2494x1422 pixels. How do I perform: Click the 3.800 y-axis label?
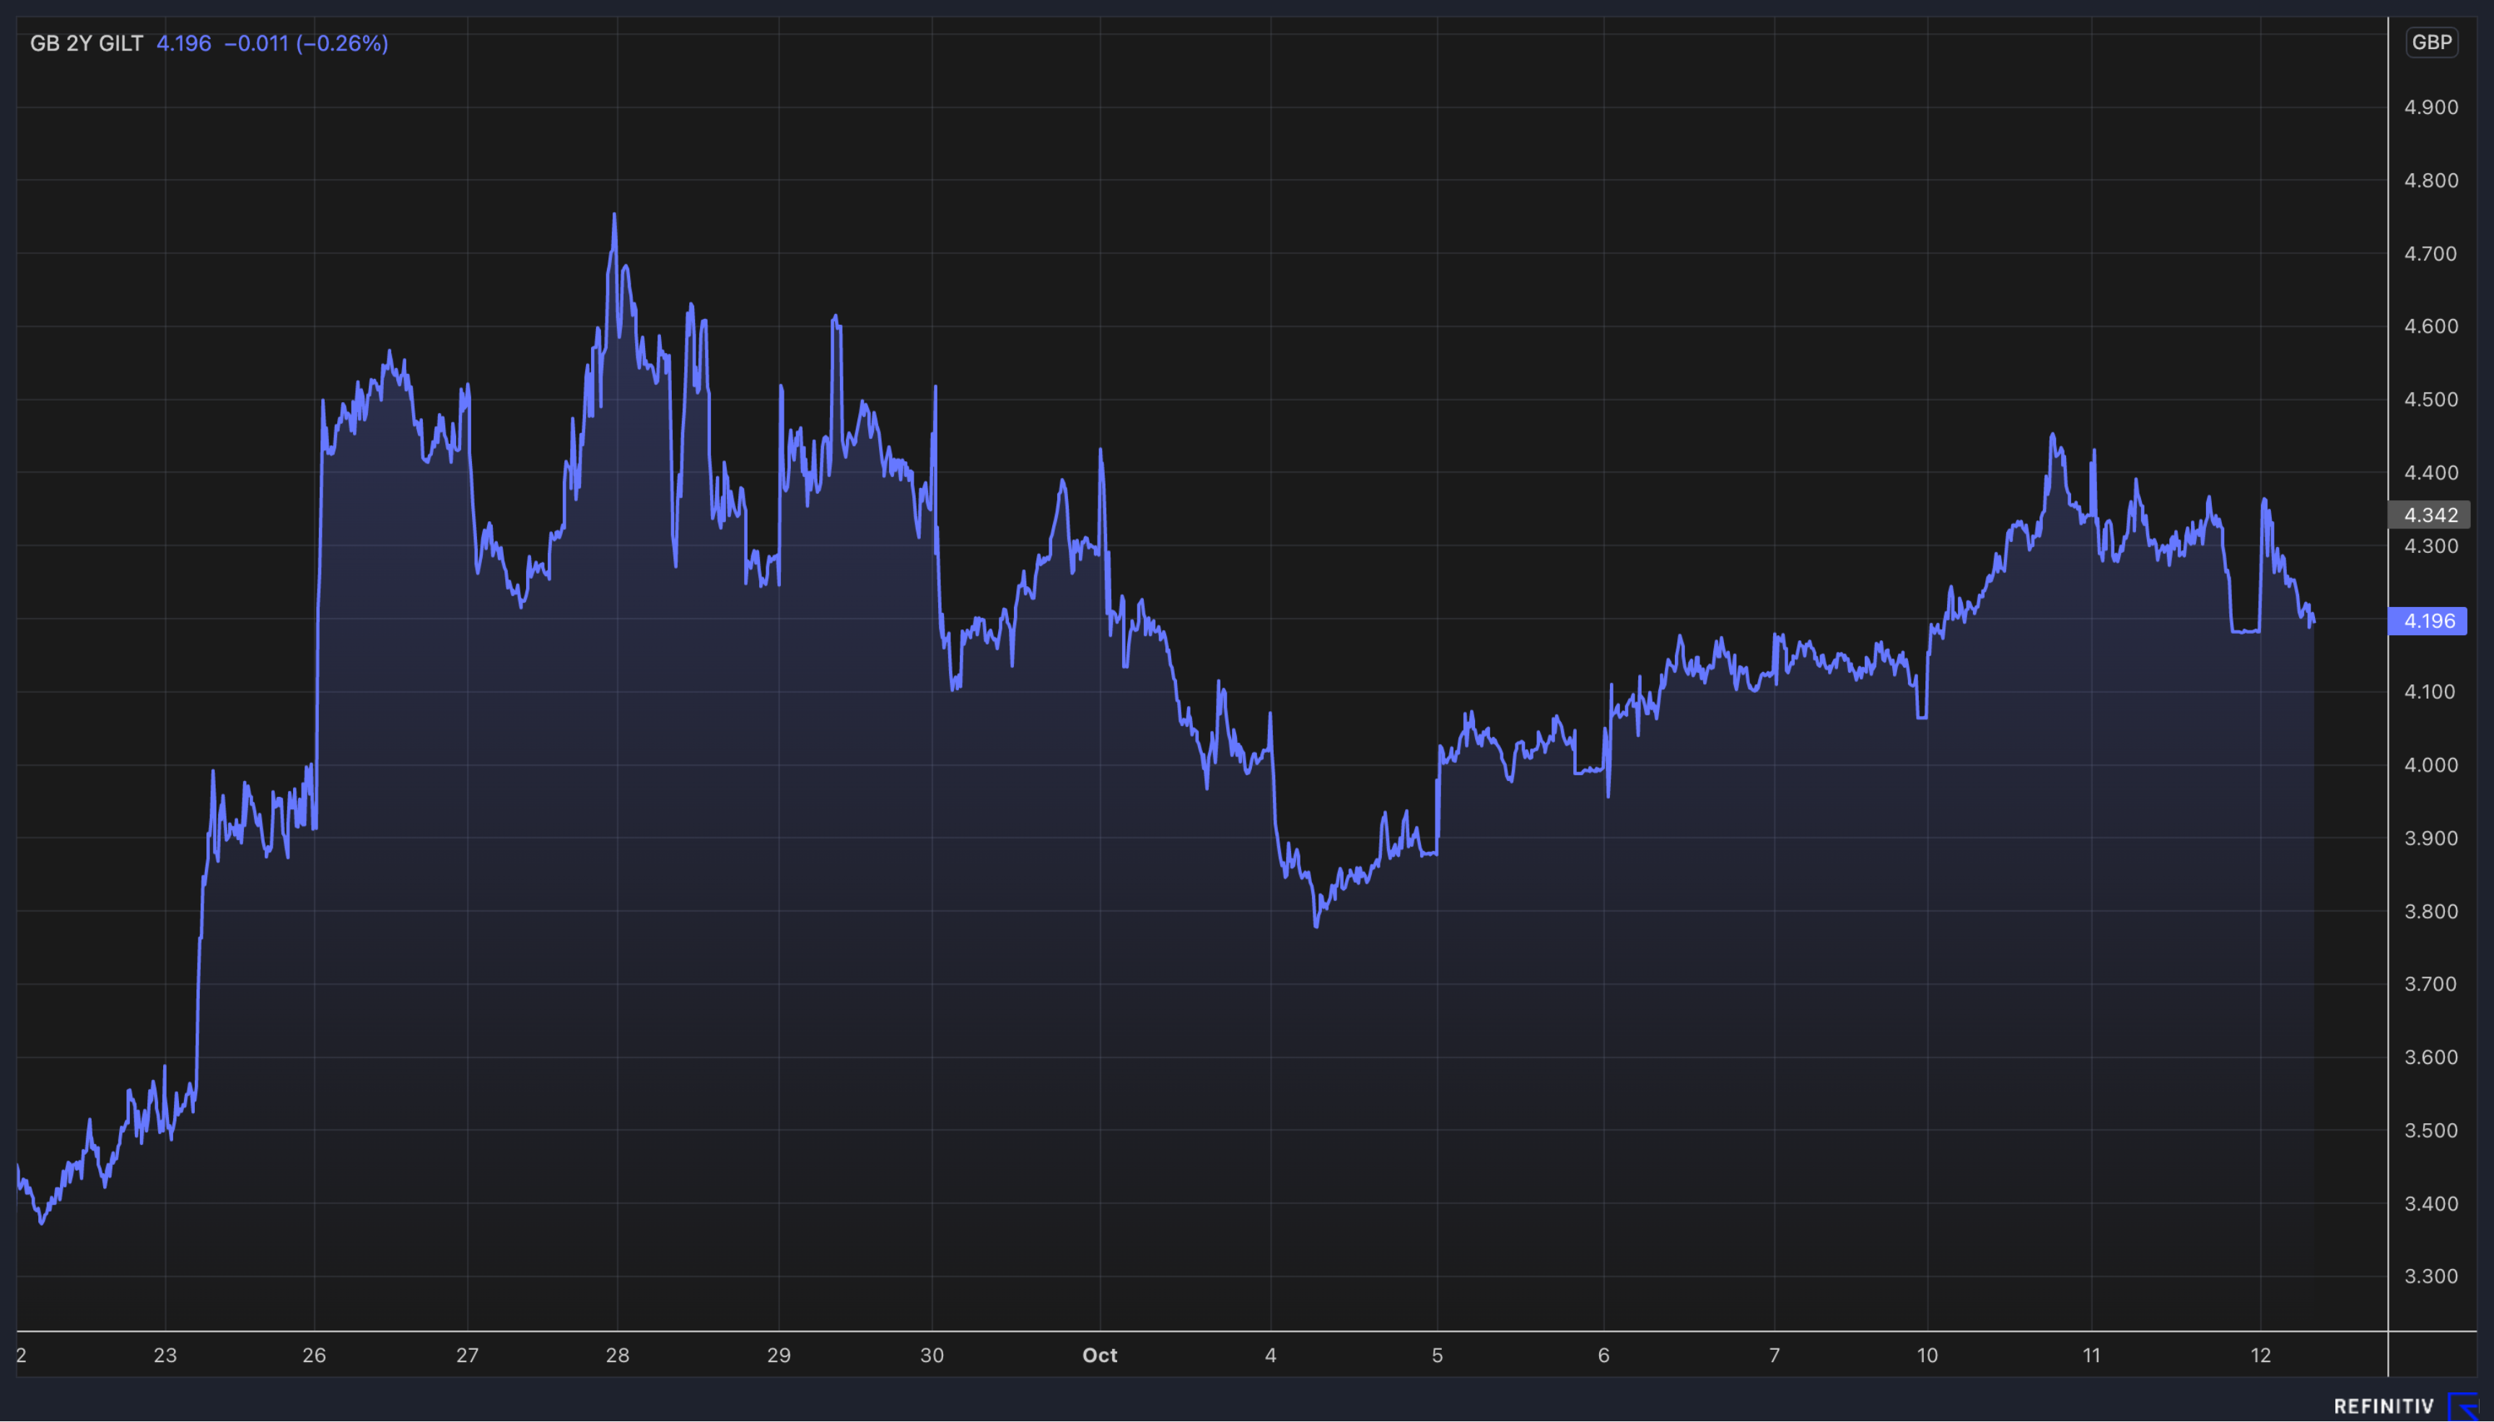2430,911
